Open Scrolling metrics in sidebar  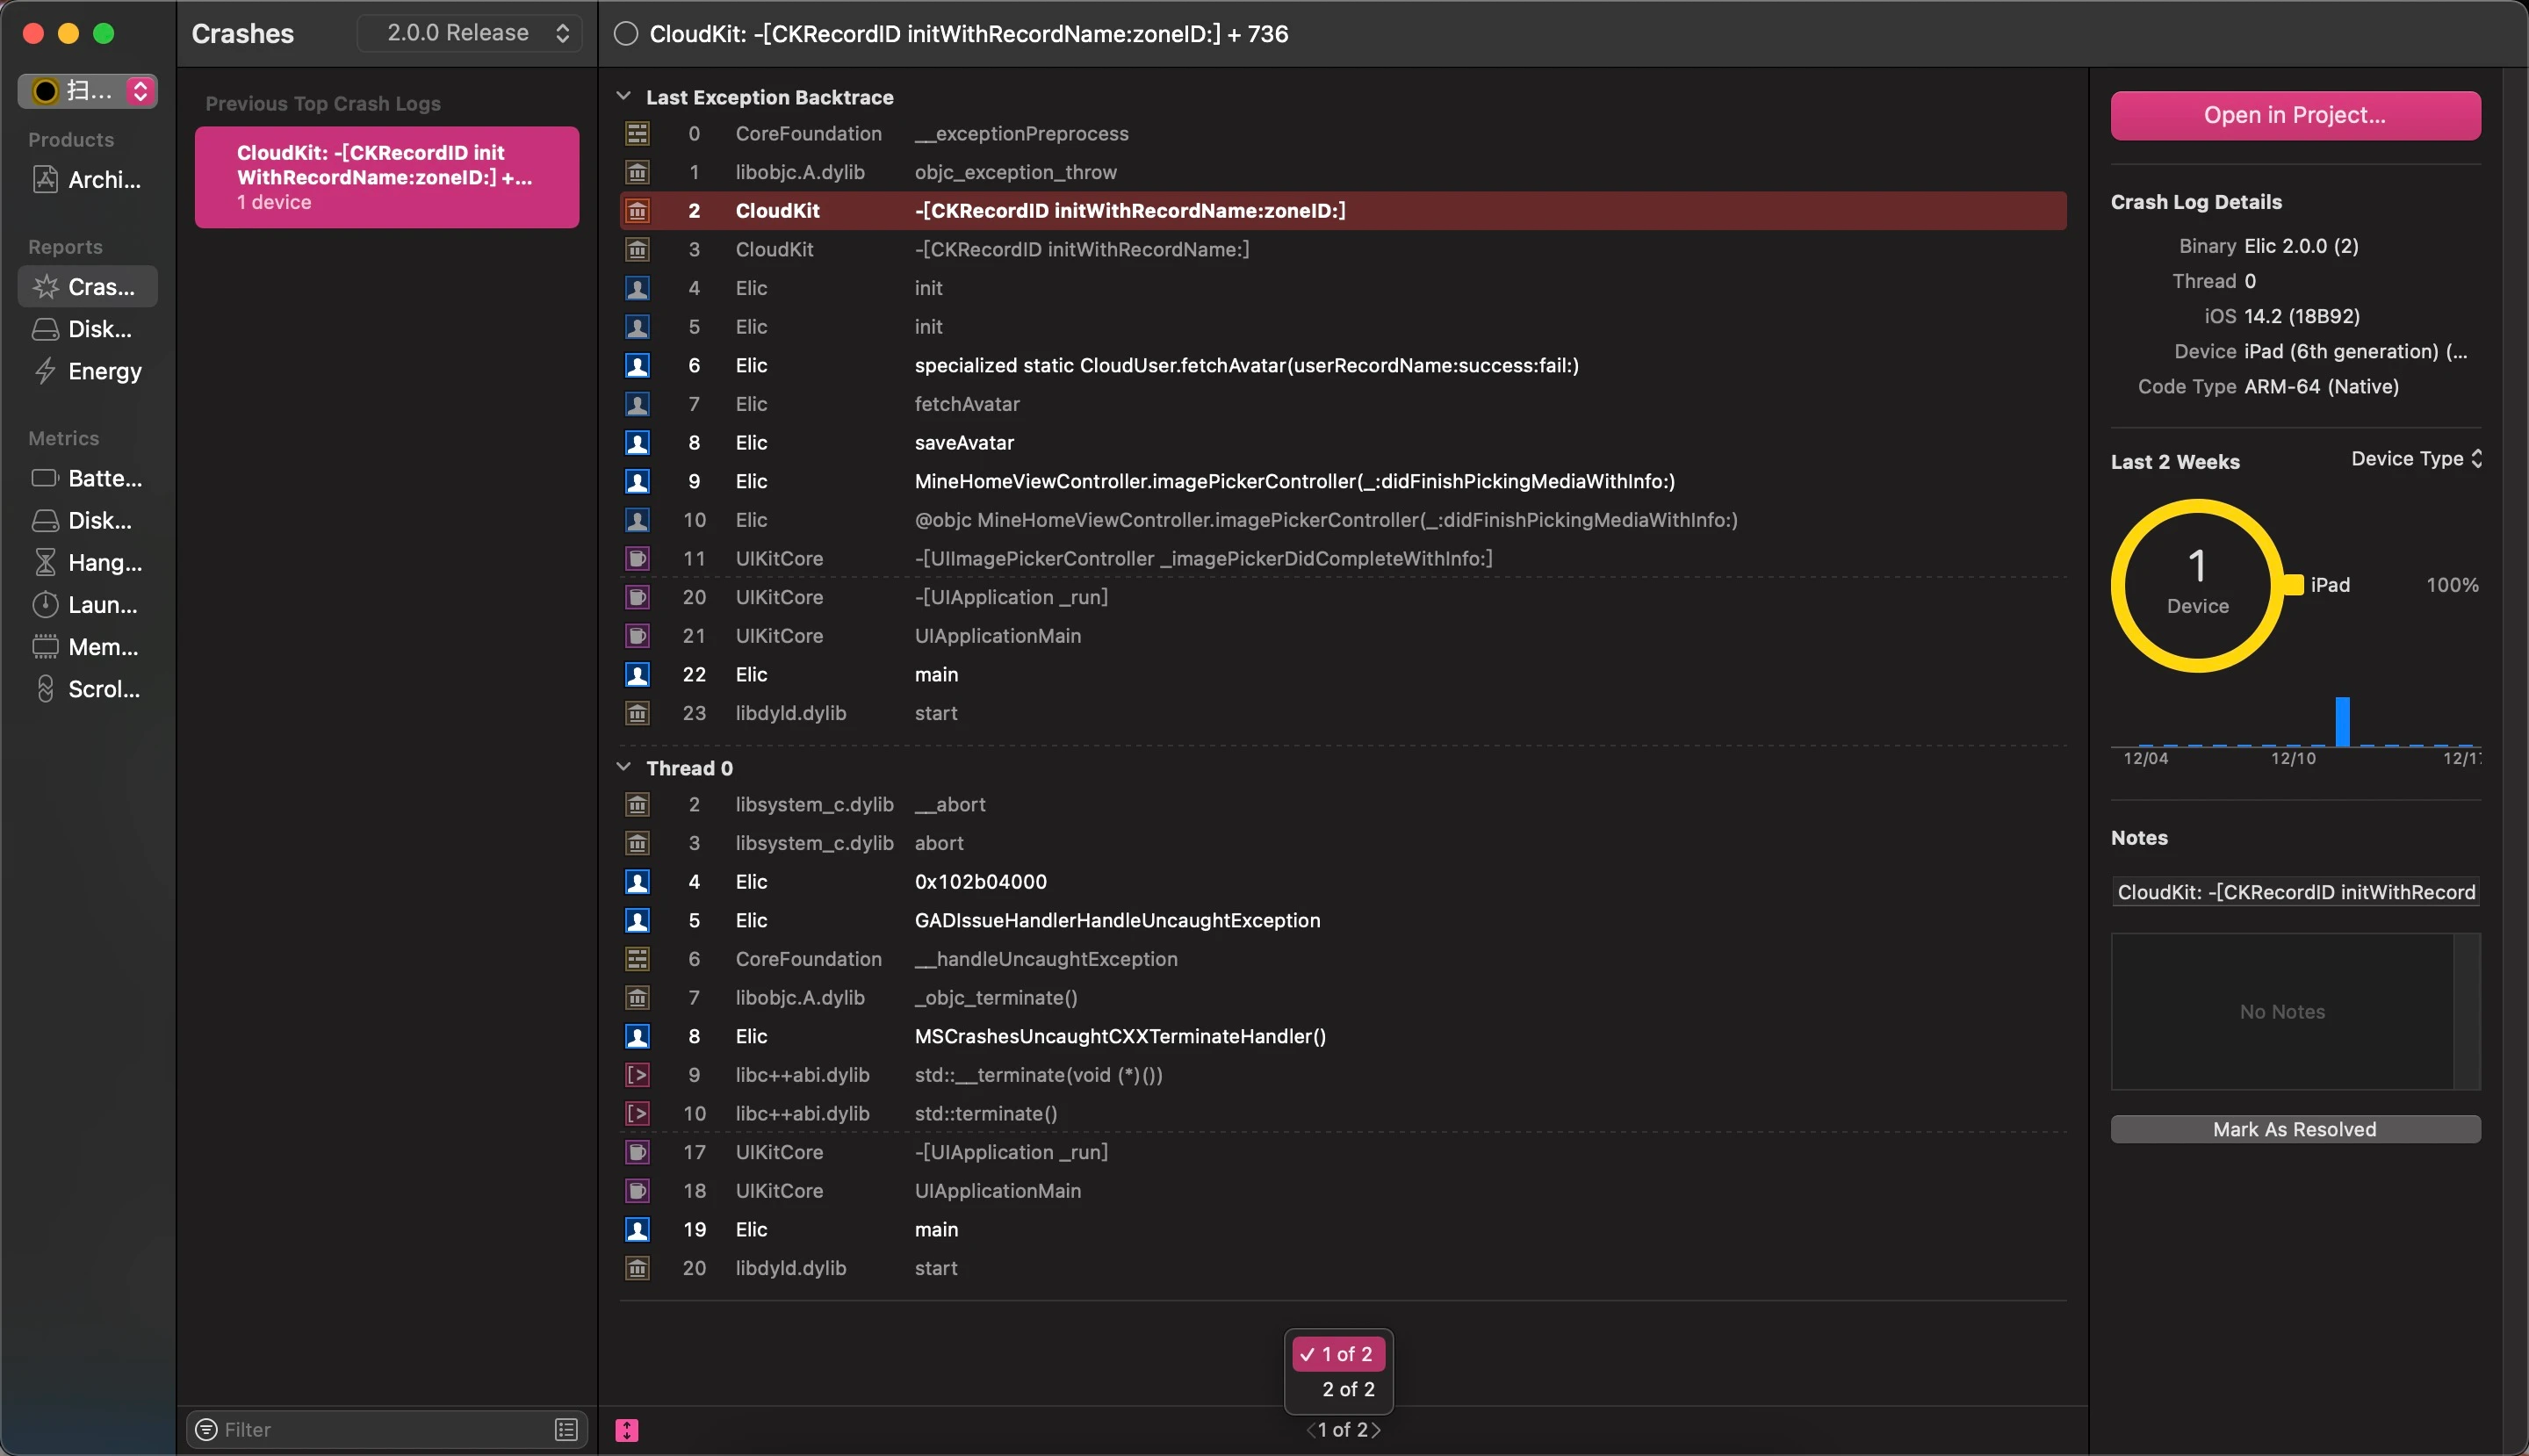coord(88,689)
